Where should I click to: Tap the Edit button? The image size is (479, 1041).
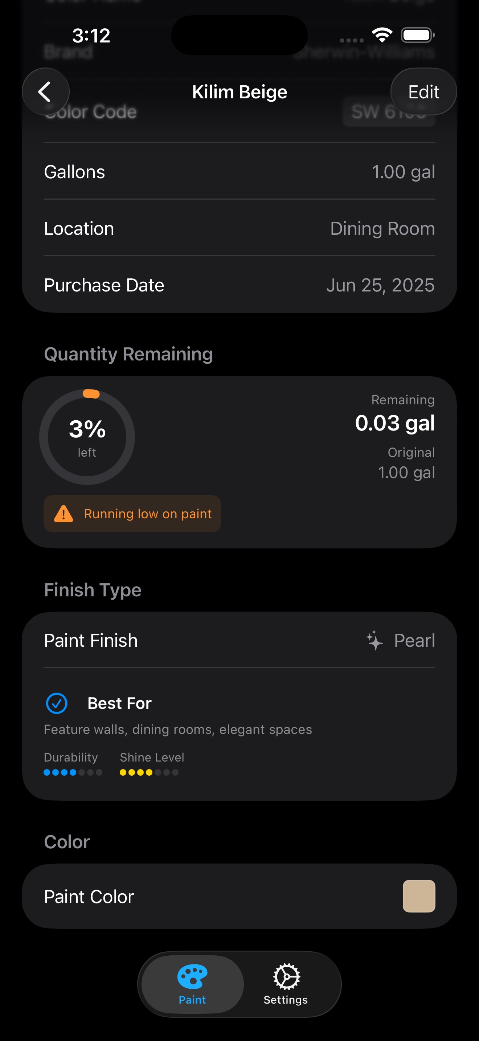tap(423, 92)
